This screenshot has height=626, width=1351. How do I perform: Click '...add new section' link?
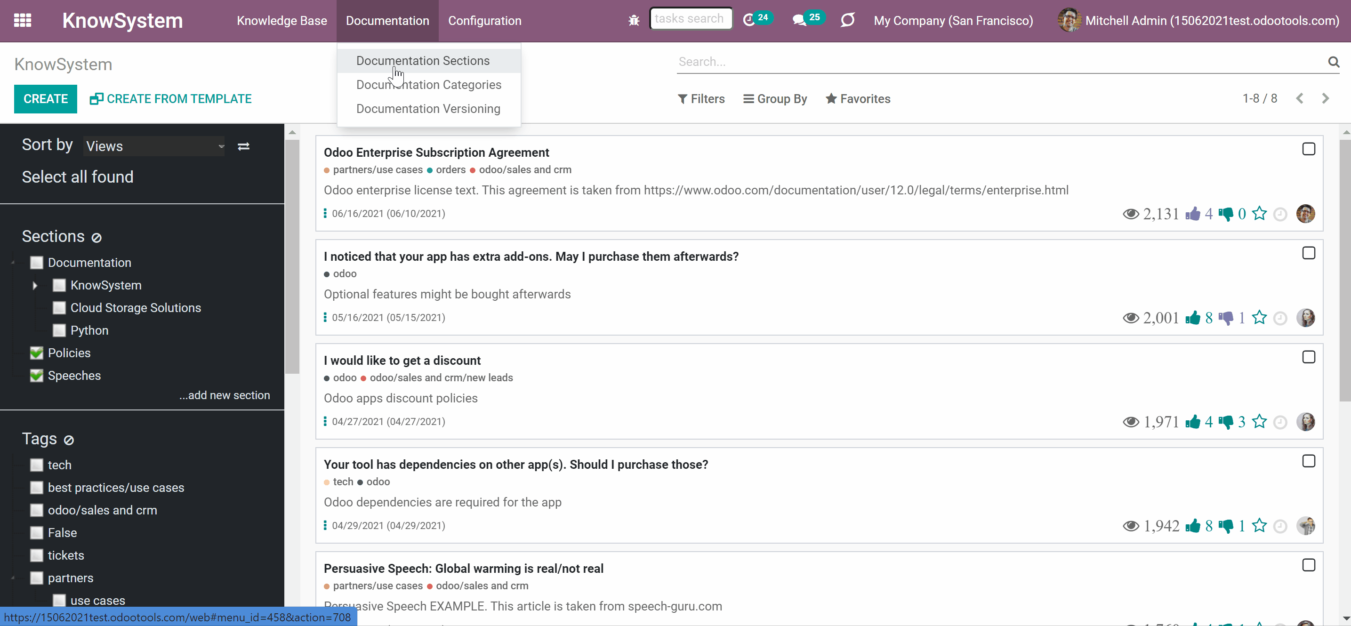click(x=225, y=395)
